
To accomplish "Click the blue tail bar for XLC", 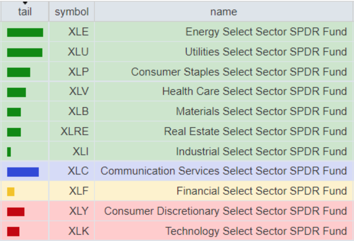I will click(x=23, y=172).
